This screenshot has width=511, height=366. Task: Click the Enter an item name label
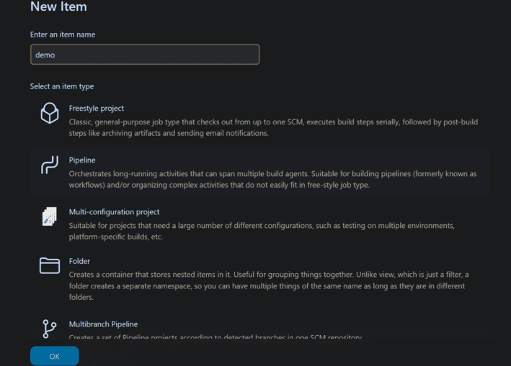[63, 35]
